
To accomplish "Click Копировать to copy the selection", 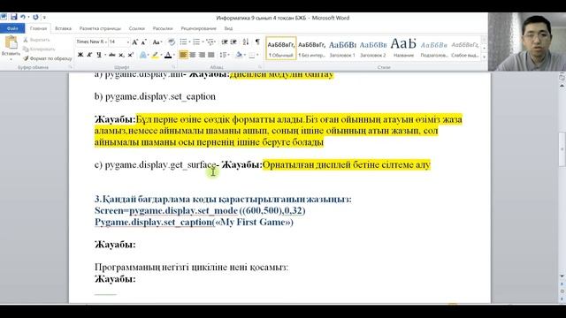I will pos(39,49).
